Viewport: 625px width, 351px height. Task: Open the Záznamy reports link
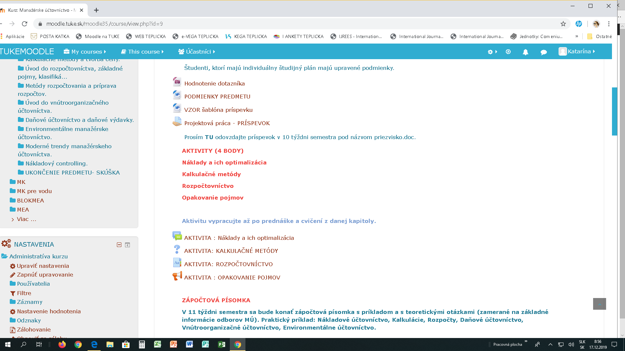tap(29, 302)
